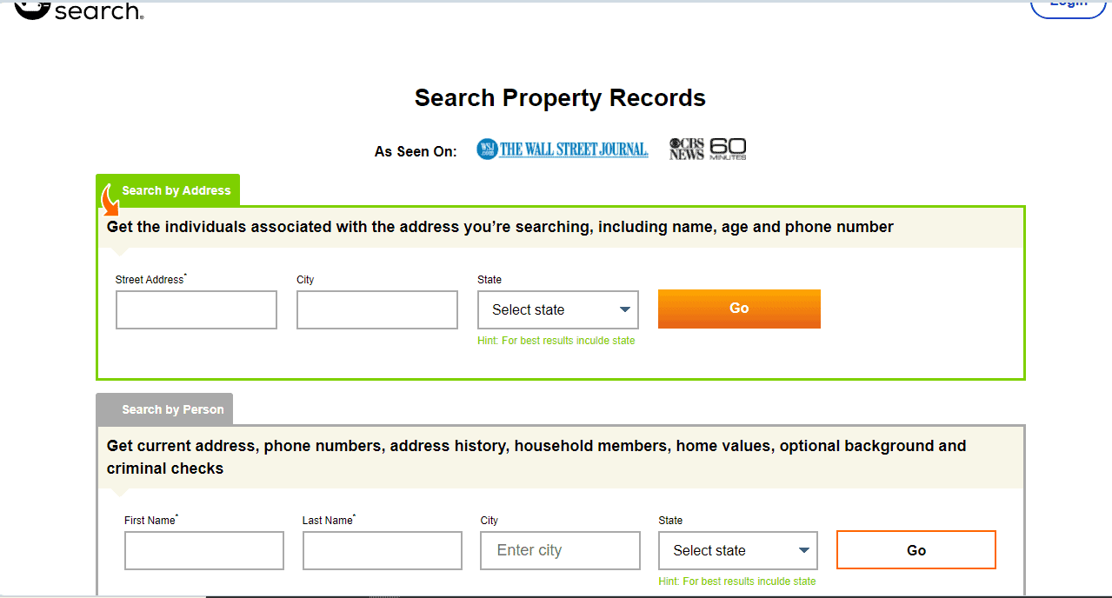Click the Enter city field in person search
This screenshot has width=1112, height=598.
coord(559,550)
